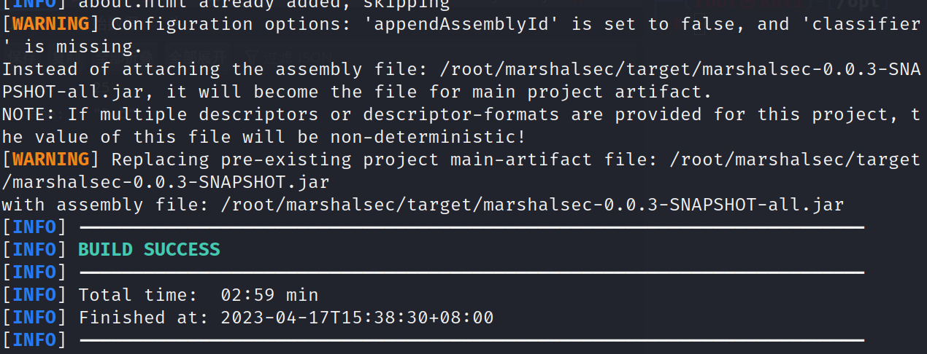The image size is (927, 354).
Task: Click the Finished at timestamp 2023-04-17T15:38:30+08:00
Action: [357, 318]
